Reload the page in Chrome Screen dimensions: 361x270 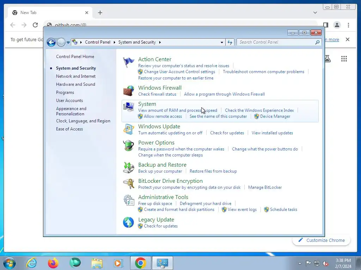[x=35, y=25]
